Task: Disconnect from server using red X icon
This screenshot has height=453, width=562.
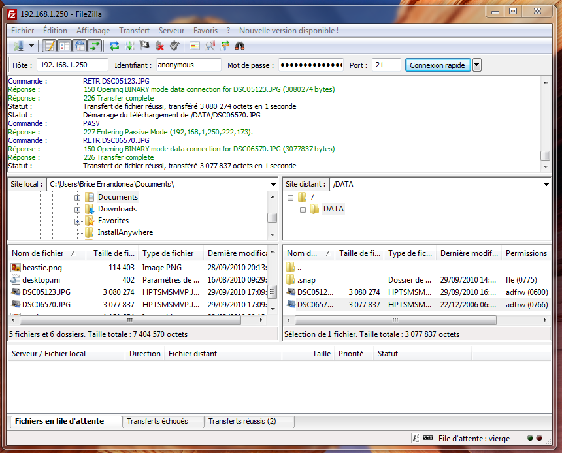Action: 159,46
